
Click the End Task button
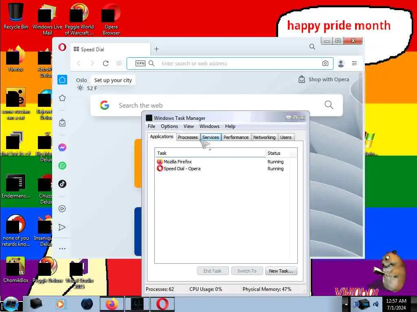coord(213,271)
